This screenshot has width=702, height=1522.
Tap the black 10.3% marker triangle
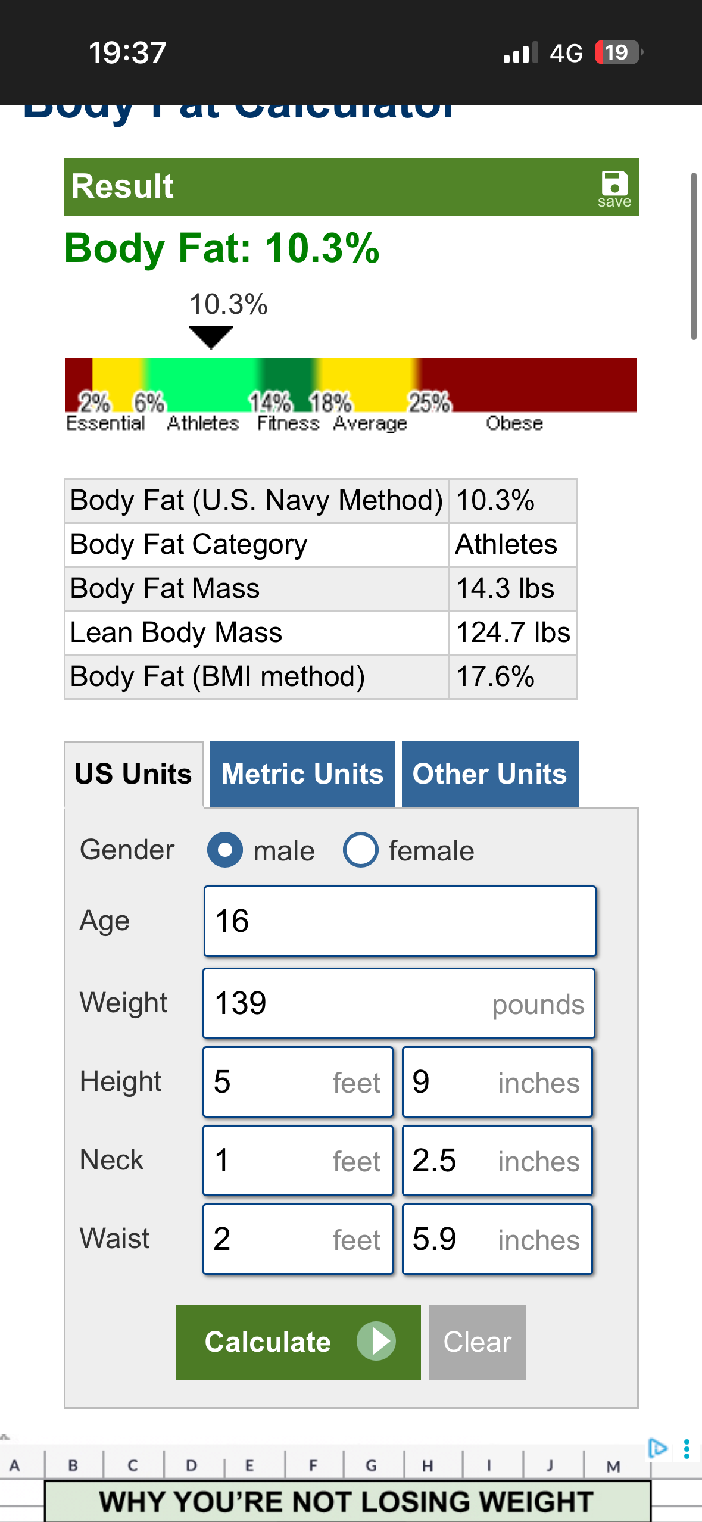211,337
